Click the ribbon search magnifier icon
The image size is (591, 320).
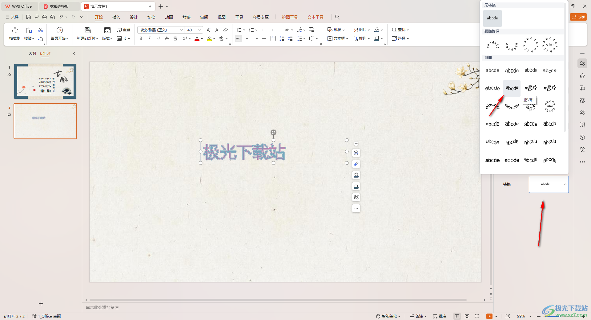click(337, 17)
